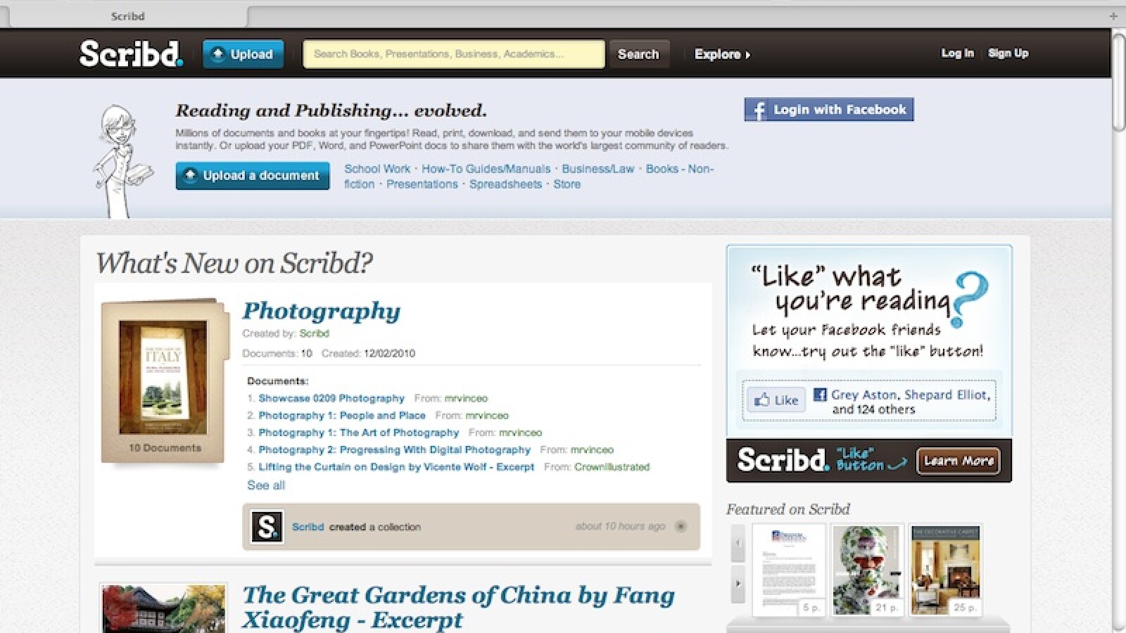Viewport: 1126px width, 633px height.
Task: Open the School Work category link
Action: 377,169
